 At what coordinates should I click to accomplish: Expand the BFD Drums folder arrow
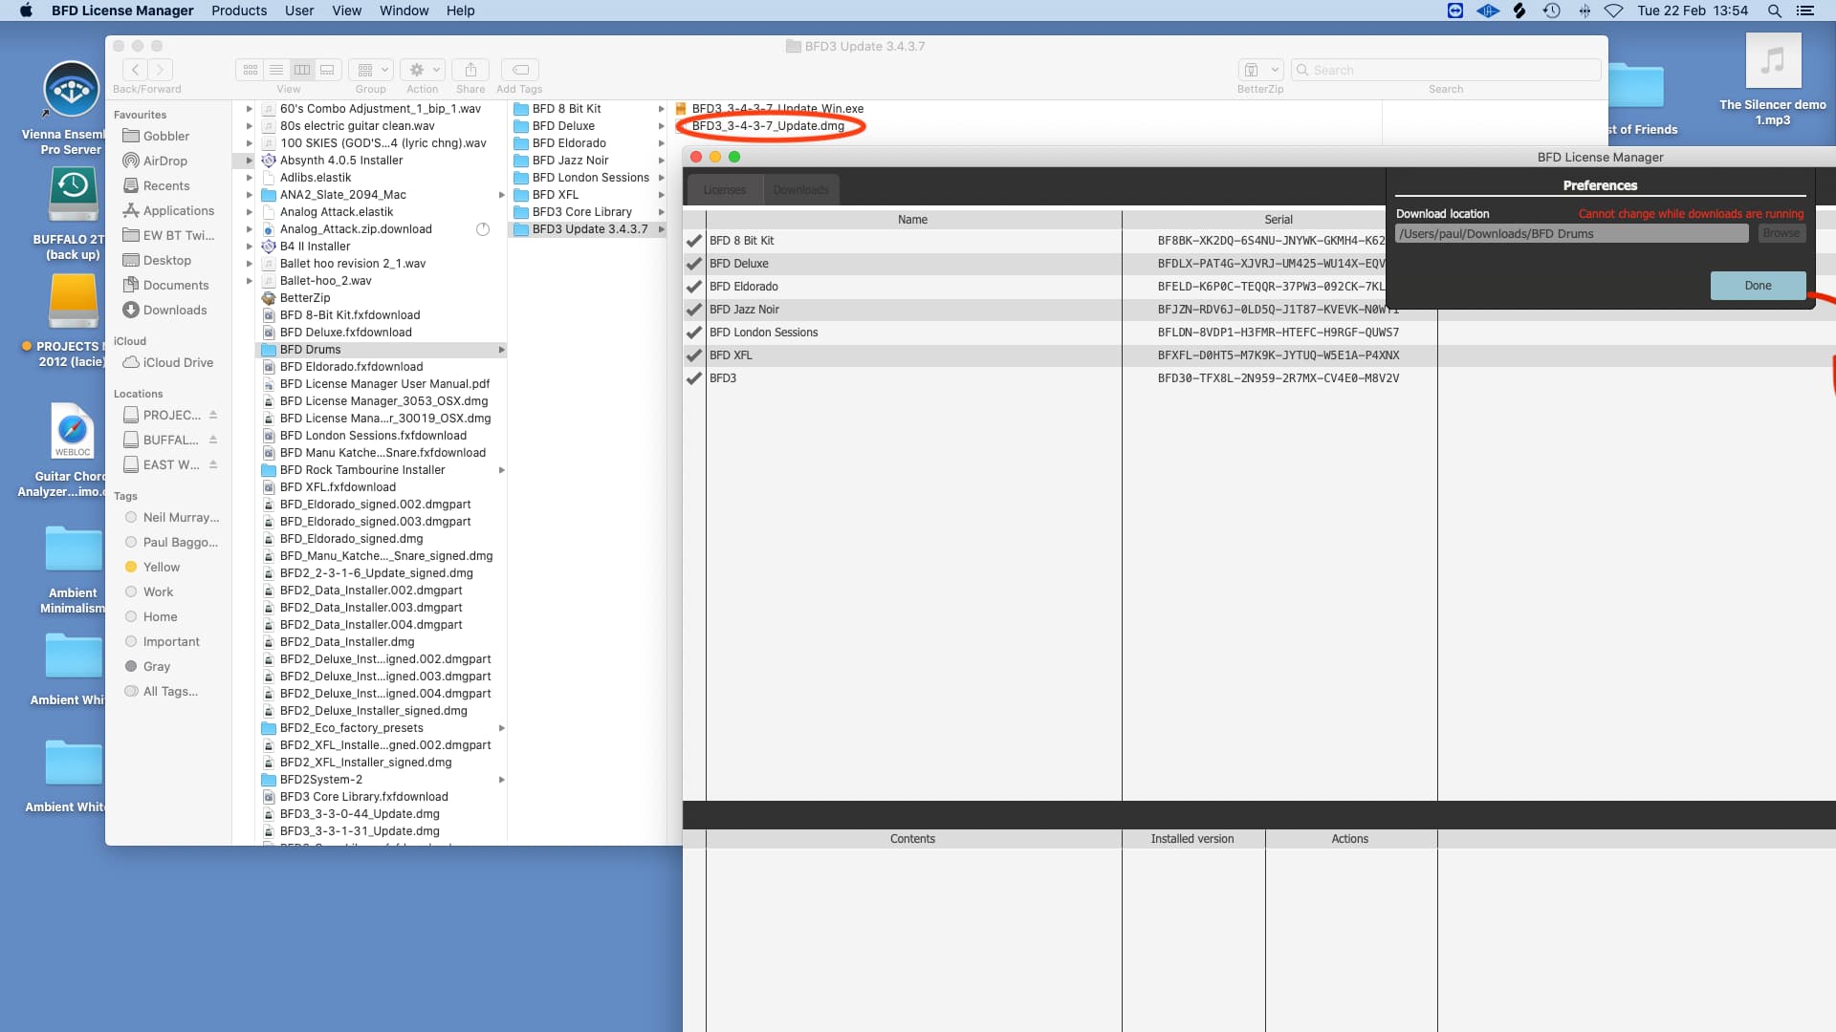pos(501,350)
